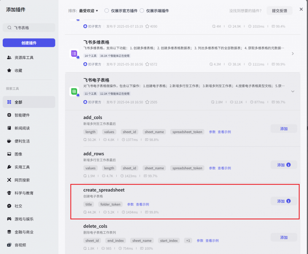
Task: Expand the 飞书多维表格 plugin chevron
Action: point(293,54)
